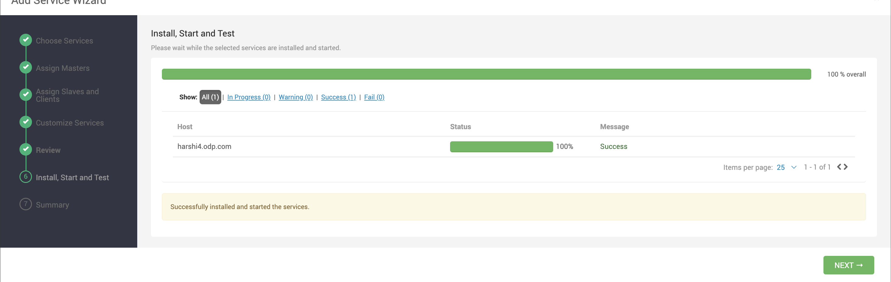Click the step 6 circle icon
Viewport: 891px width, 282px height.
tap(26, 177)
